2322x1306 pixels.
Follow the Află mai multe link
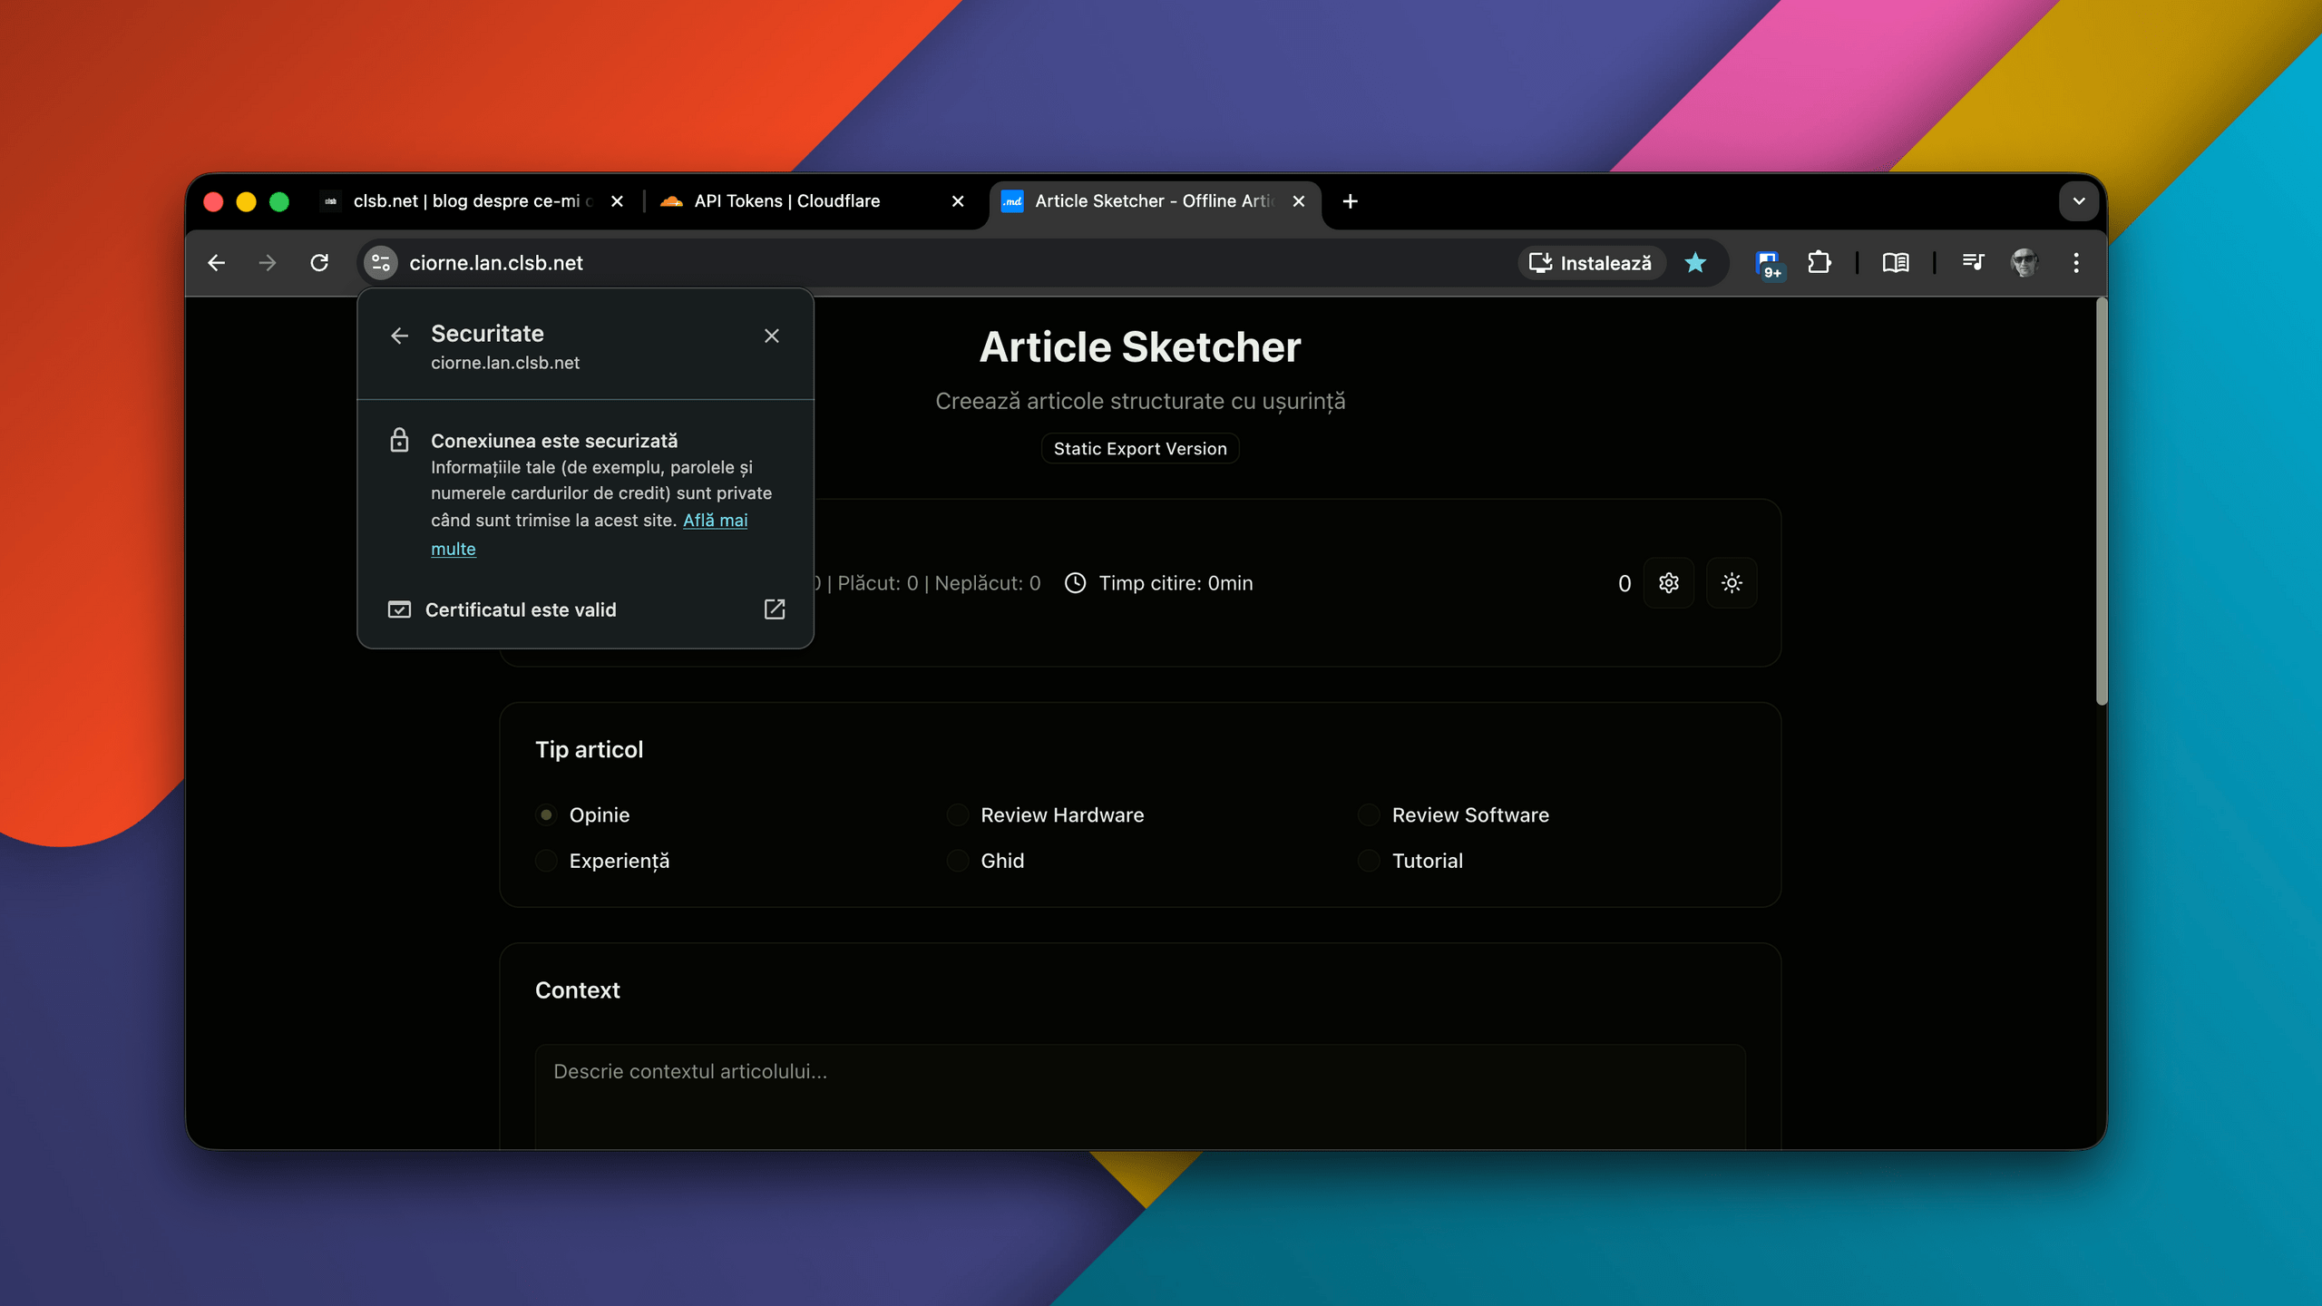[715, 521]
